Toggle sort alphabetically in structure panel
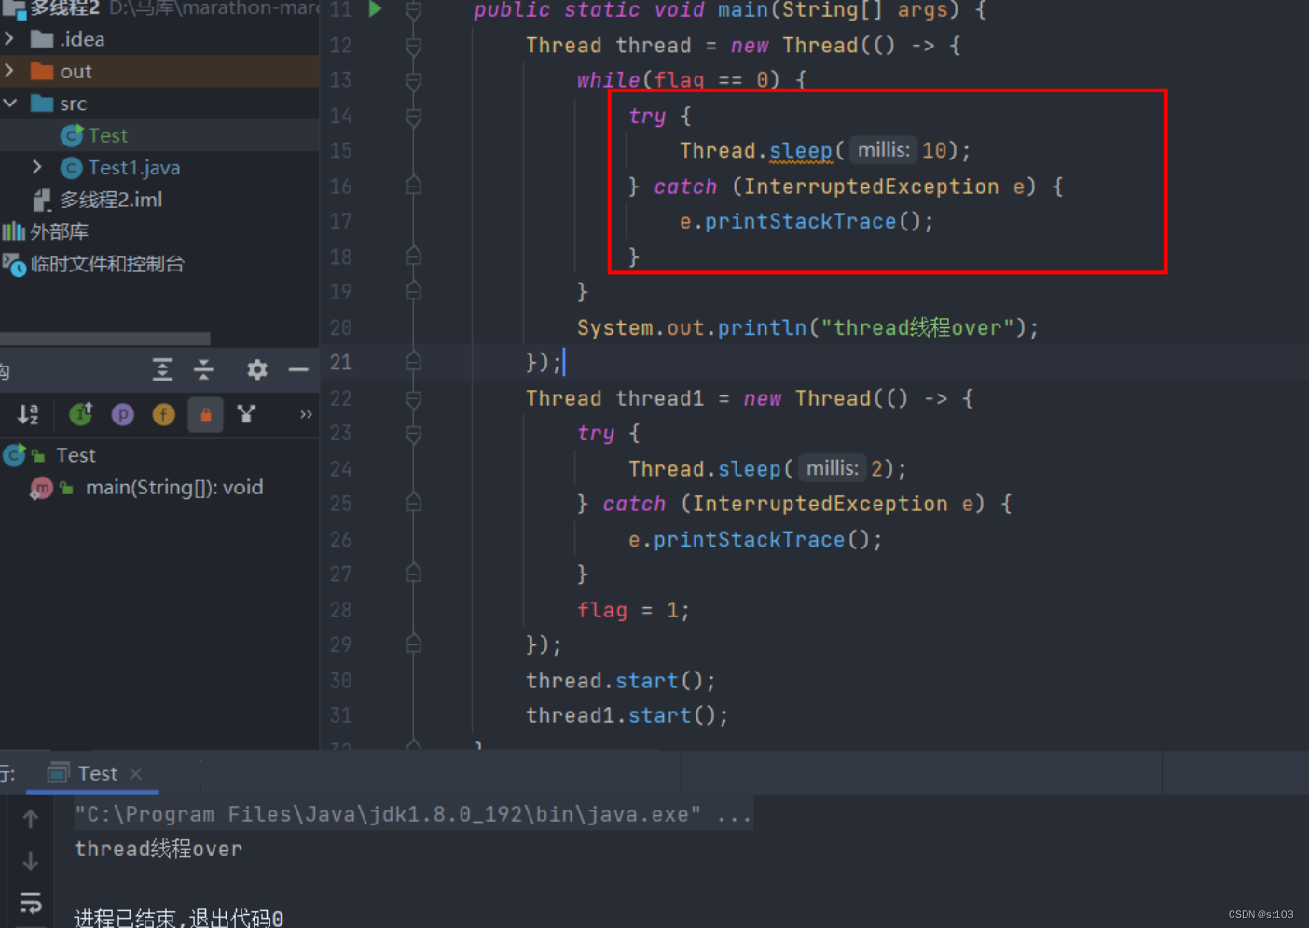The width and height of the screenshot is (1309, 928). pos(28,414)
